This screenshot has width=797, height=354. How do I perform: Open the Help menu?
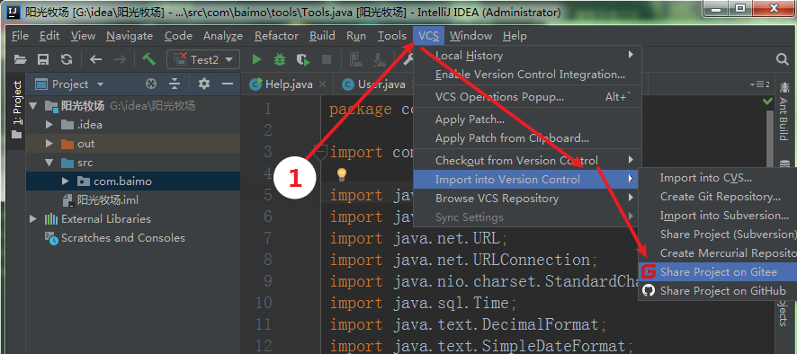pyautogui.click(x=515, y=36)
